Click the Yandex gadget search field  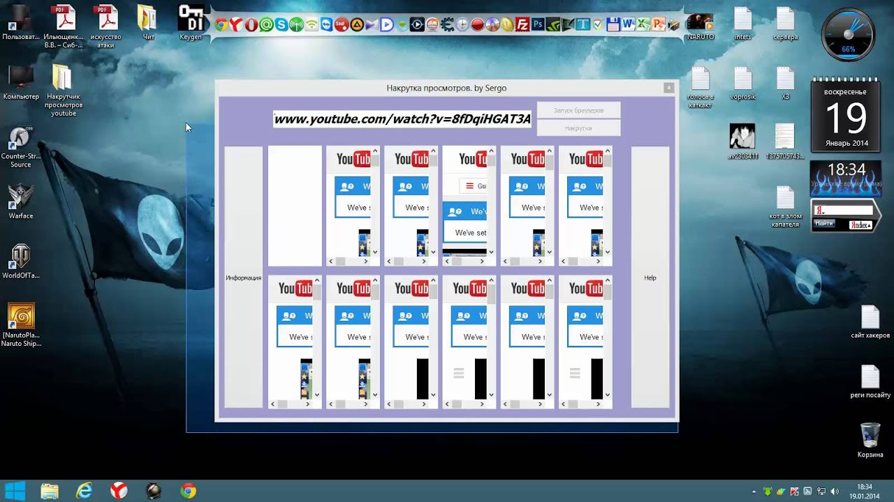tap(843, 210)
